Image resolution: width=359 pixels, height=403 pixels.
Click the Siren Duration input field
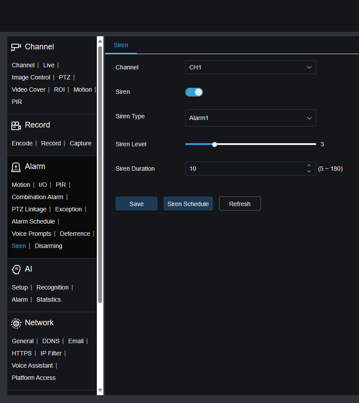(x=244, y=169)
